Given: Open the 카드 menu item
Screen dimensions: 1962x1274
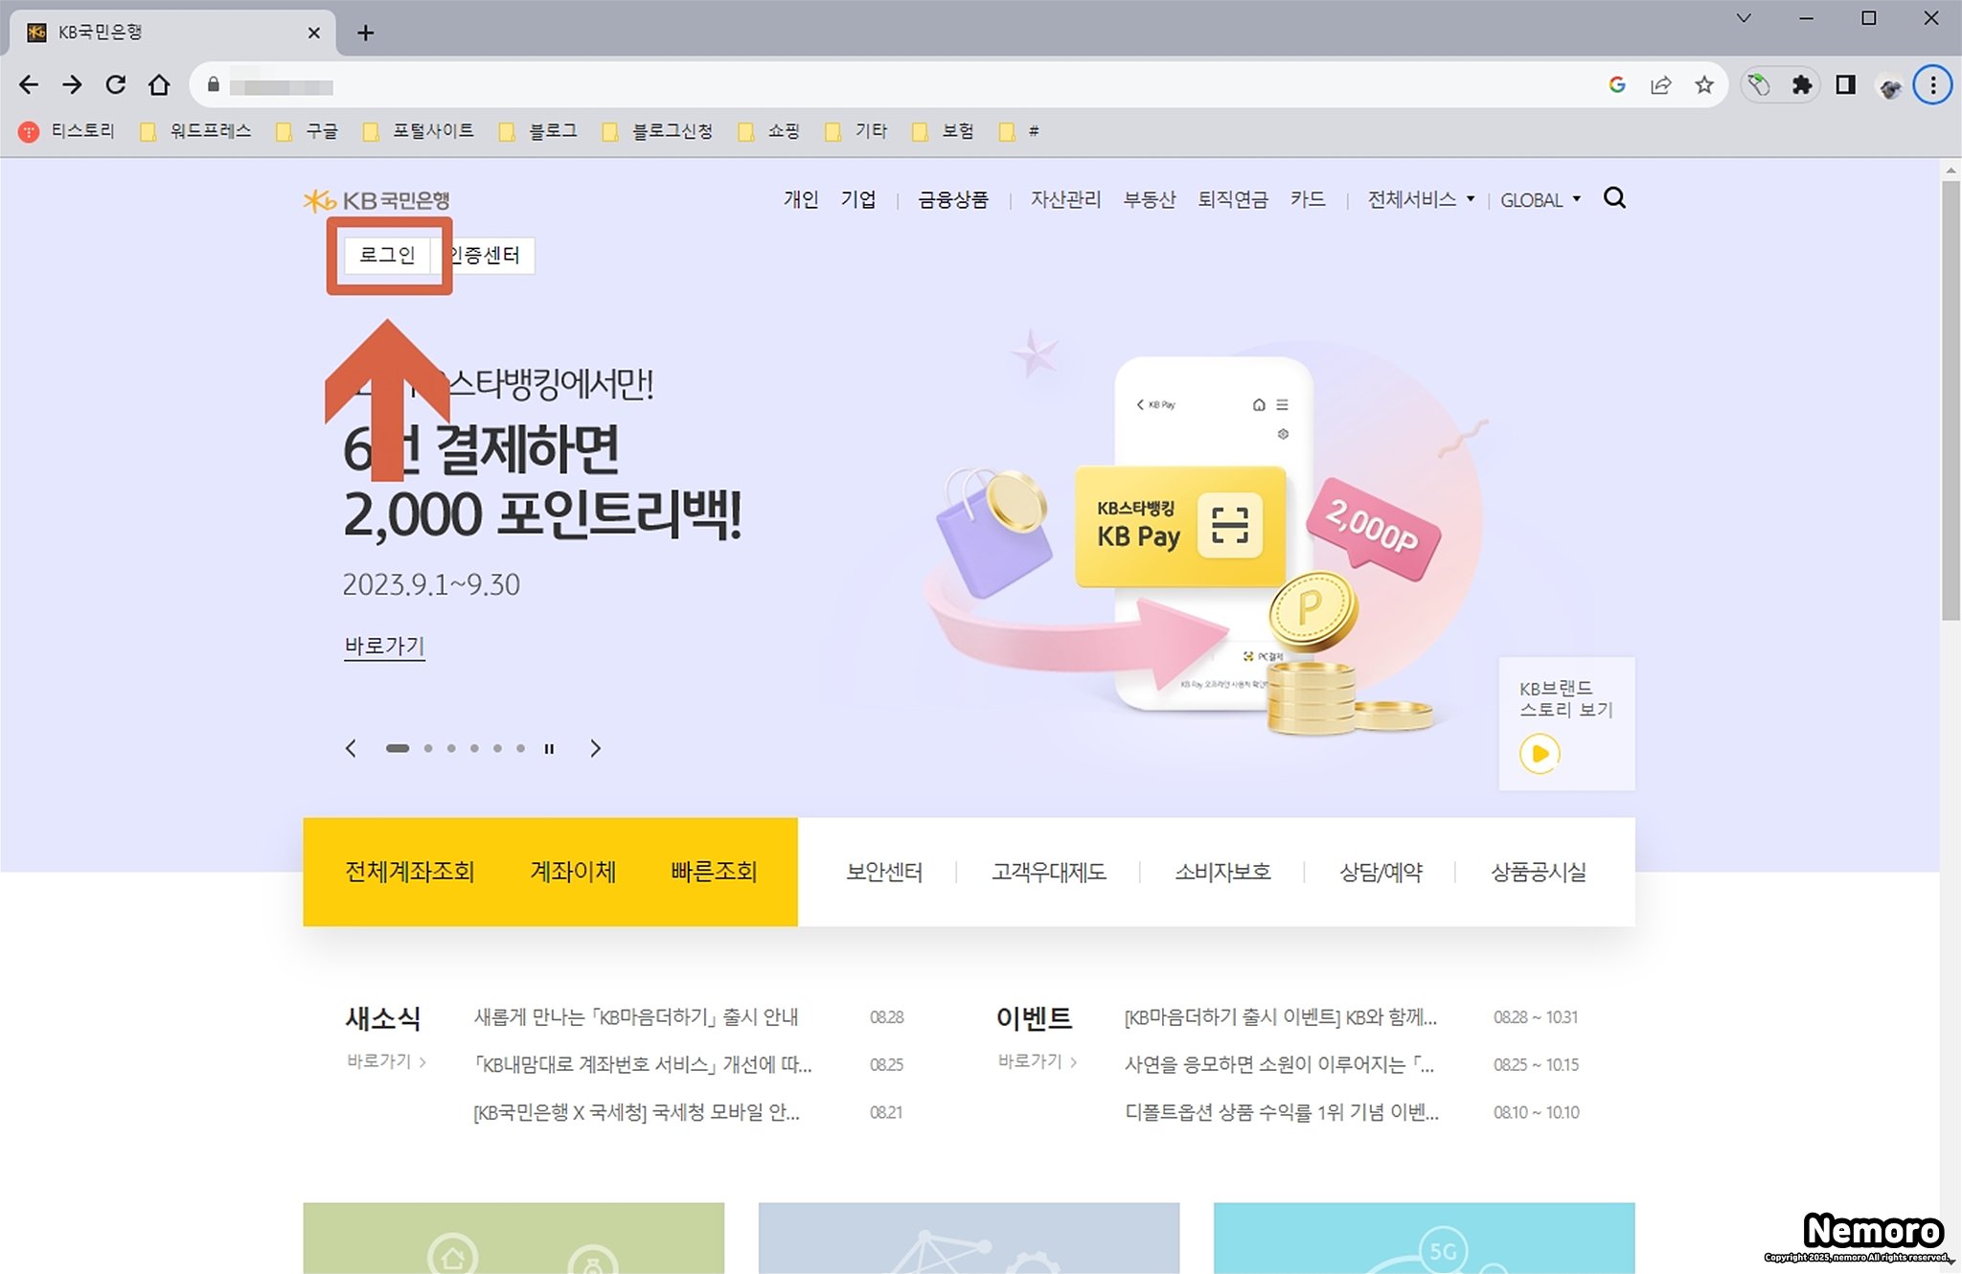Looking at the screenshot, I should (1307, 199).
